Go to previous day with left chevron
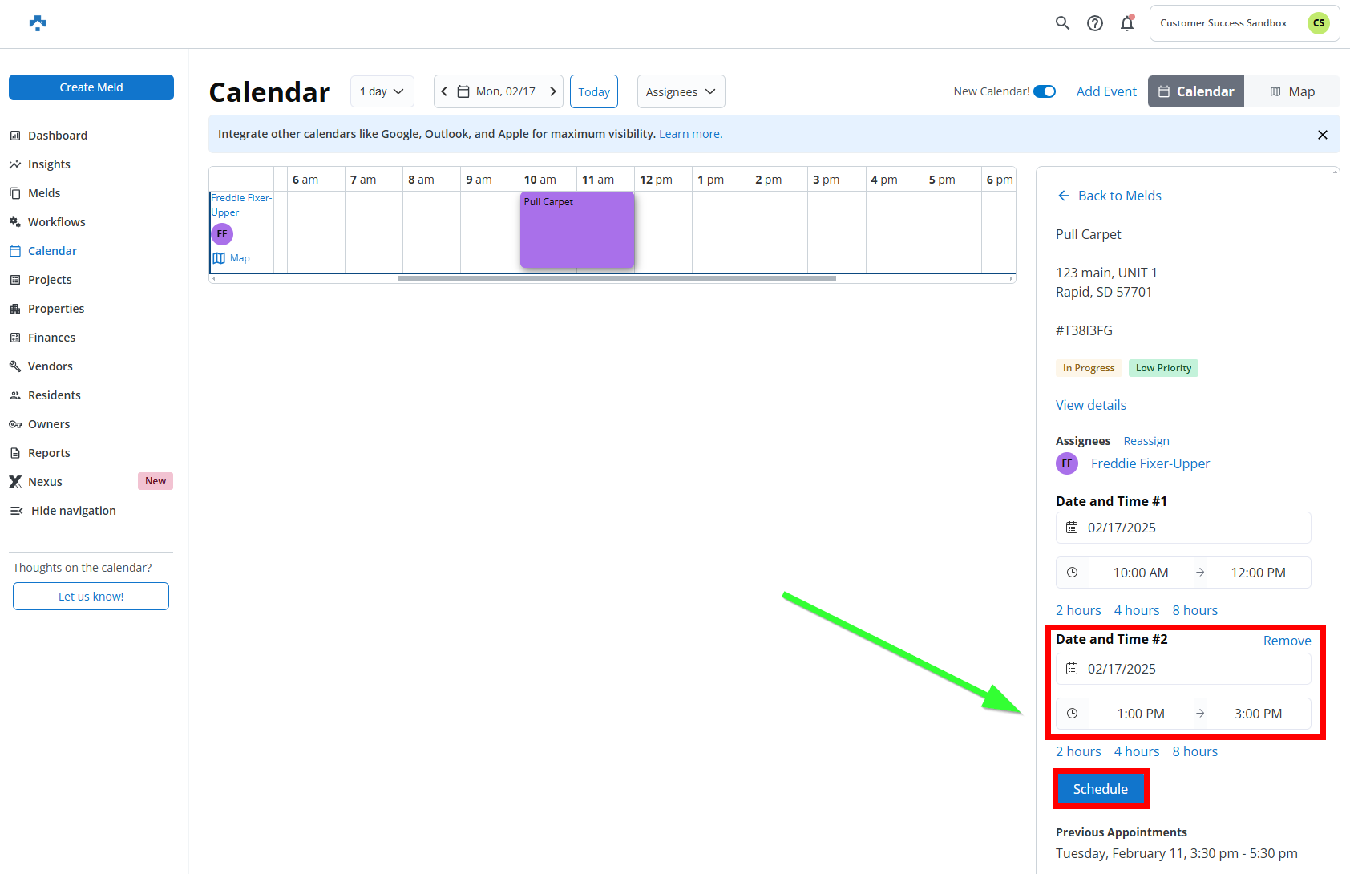 click(x=444, y=91)
